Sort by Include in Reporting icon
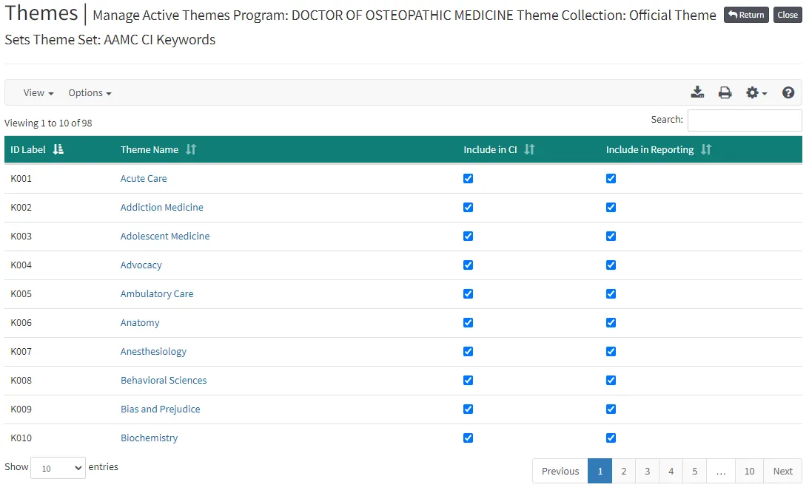 706,149
